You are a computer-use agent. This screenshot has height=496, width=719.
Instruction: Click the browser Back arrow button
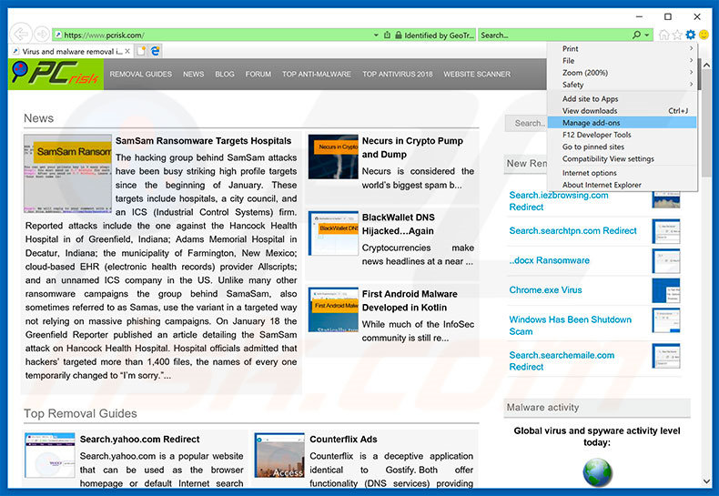[21, 34]
